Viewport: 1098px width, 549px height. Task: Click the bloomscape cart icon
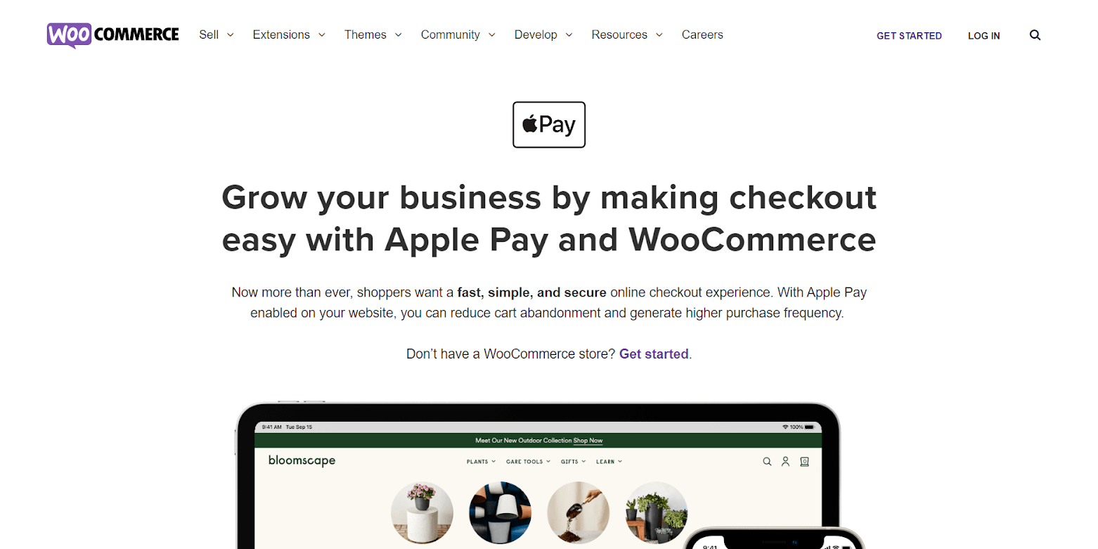[x=805, y=462]
